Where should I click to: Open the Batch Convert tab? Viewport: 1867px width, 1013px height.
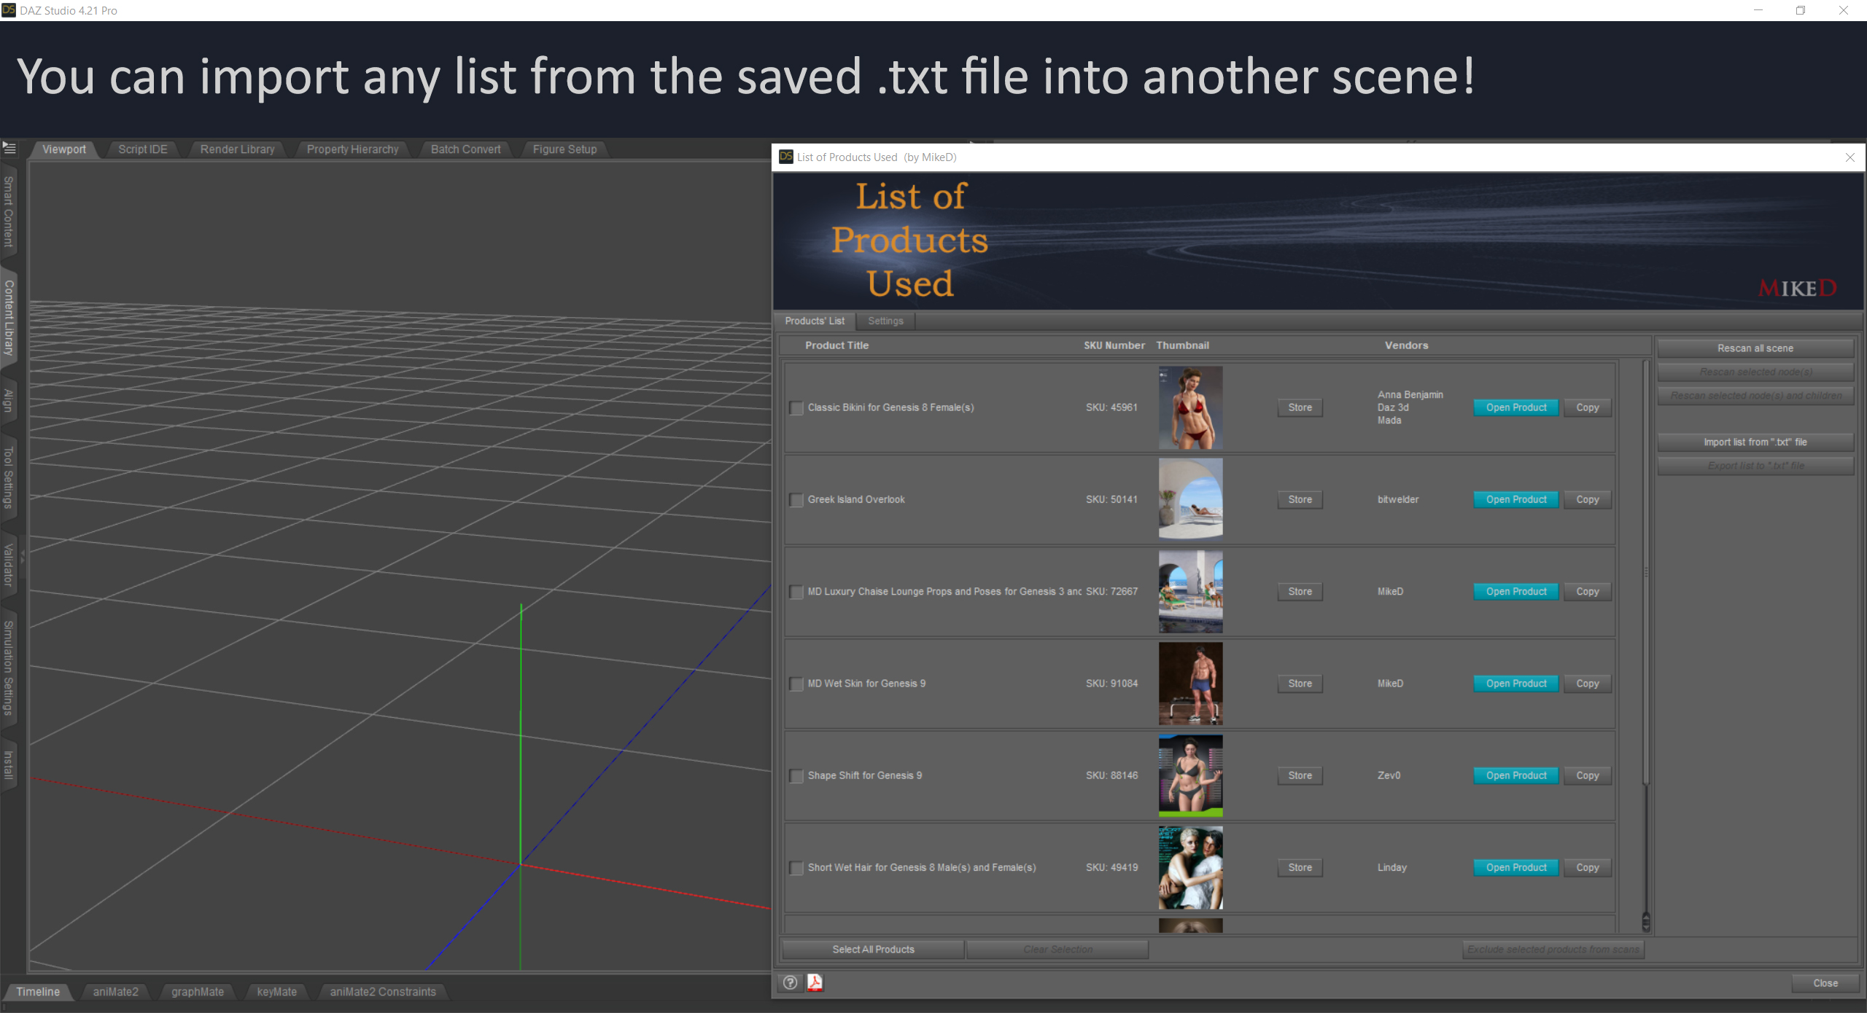tap(466, 149)
